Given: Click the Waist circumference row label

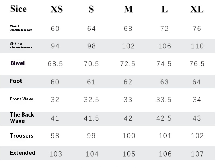Looking at the screenshot, I should pos(21,28).
